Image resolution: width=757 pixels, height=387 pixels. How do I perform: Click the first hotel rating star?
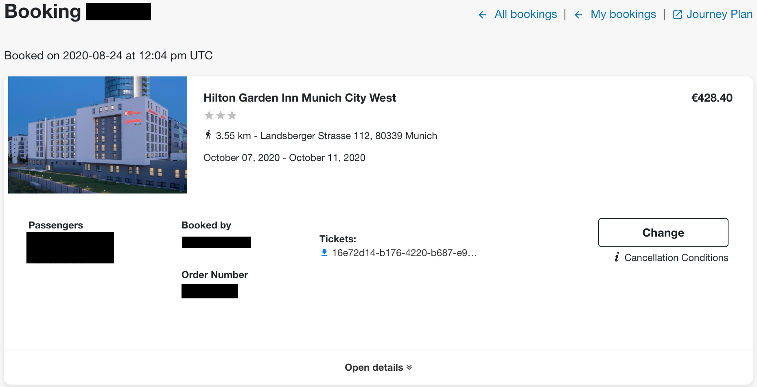pyautogui.click(x=209, y=115)
